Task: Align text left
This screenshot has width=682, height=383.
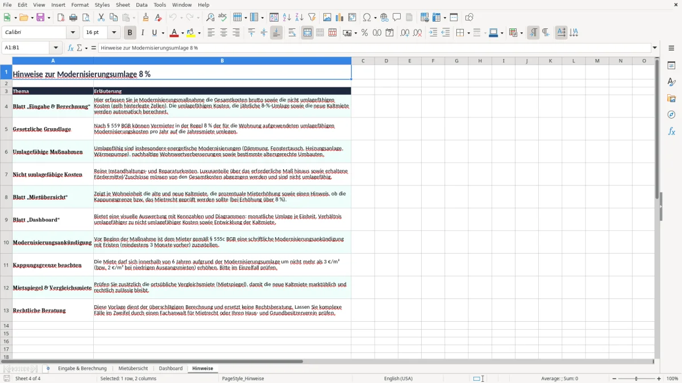Action: point(211,33)
